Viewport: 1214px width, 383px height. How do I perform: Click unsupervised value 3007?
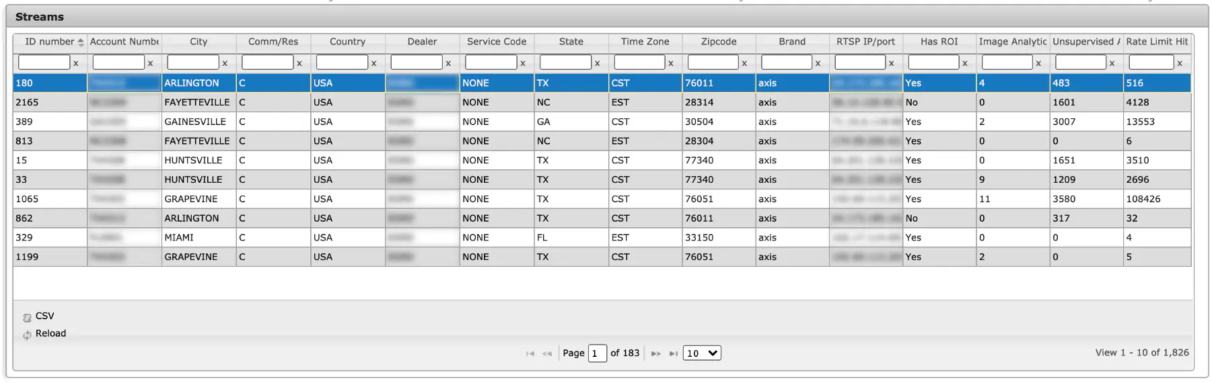coord(1086,122)
